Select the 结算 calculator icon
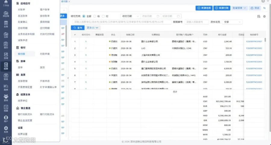Screen dimensions: 271x145 [x=6, y=66]
